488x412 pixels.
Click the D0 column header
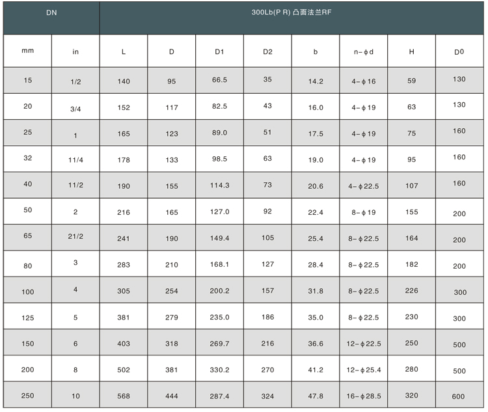pyautogui.click(x=459, y=51)
